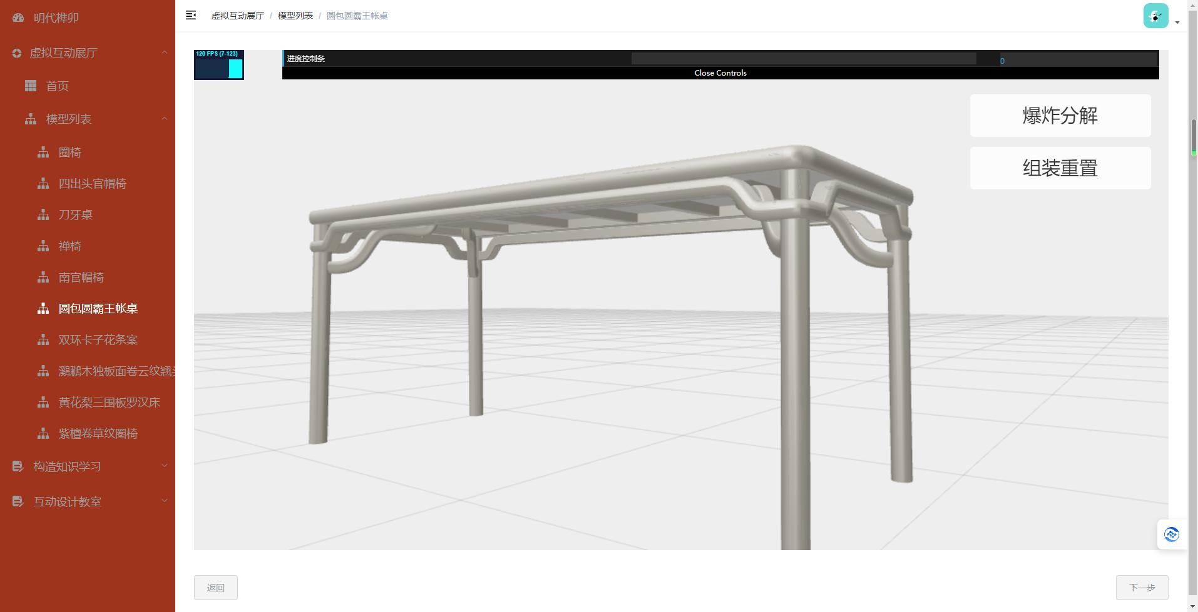This screenshot has width=1198, height=612.
Task: Click the hamburger sidebar collapse icon
Action: click(191, 15)
